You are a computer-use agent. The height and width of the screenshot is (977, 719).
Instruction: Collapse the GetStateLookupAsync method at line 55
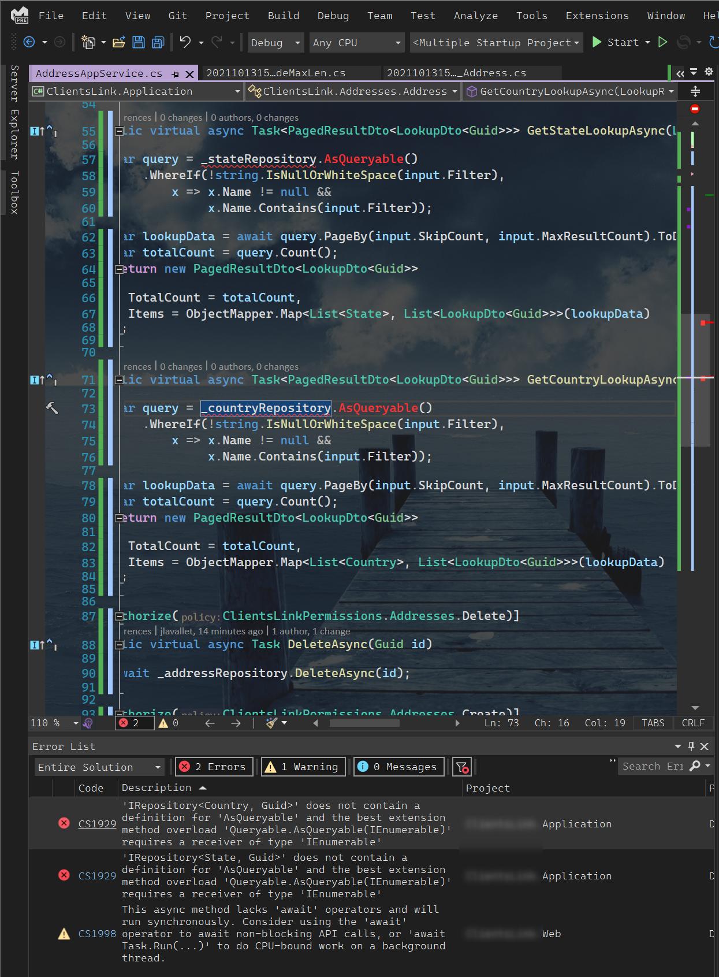point(119,131)
